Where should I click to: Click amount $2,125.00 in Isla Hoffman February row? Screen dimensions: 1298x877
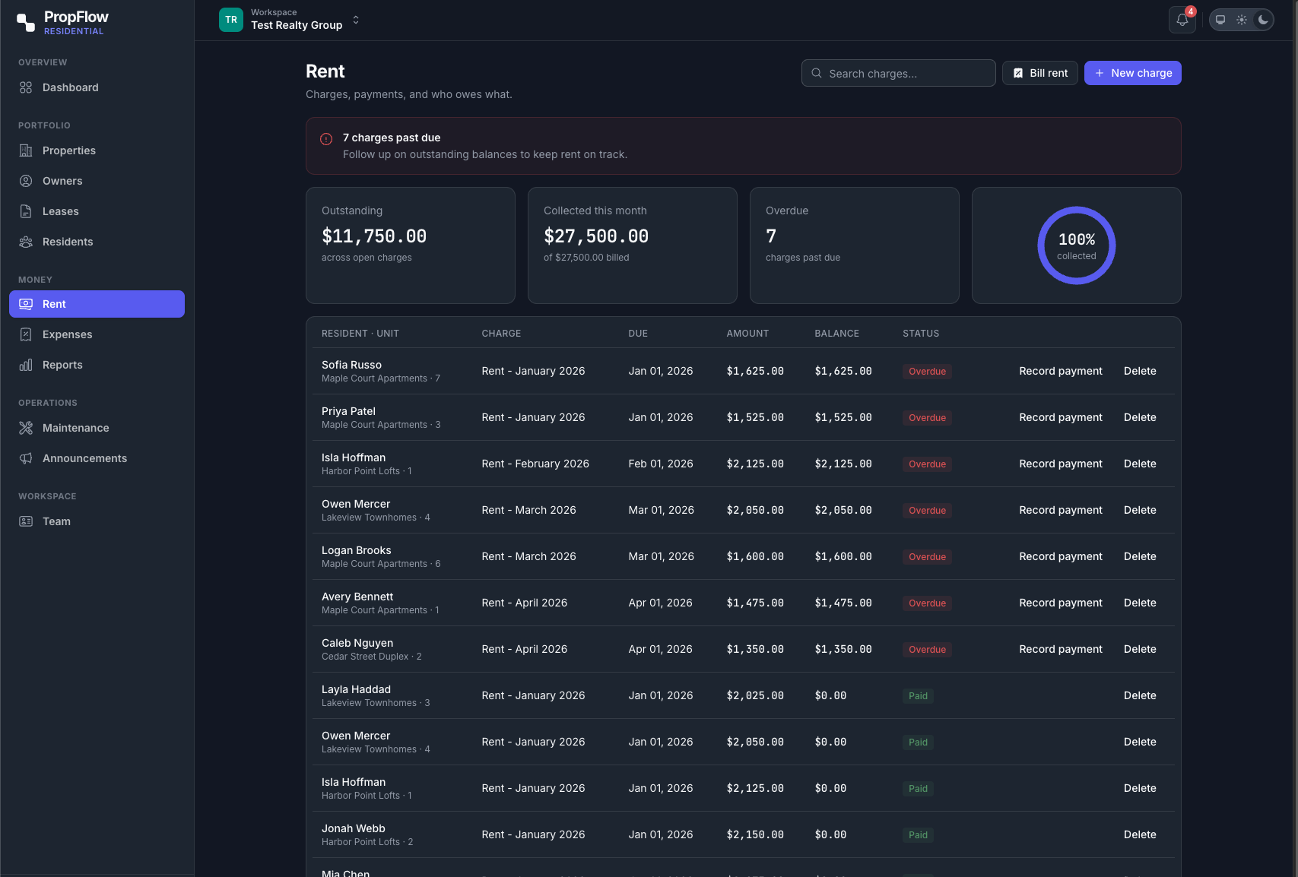coord(755,464)
